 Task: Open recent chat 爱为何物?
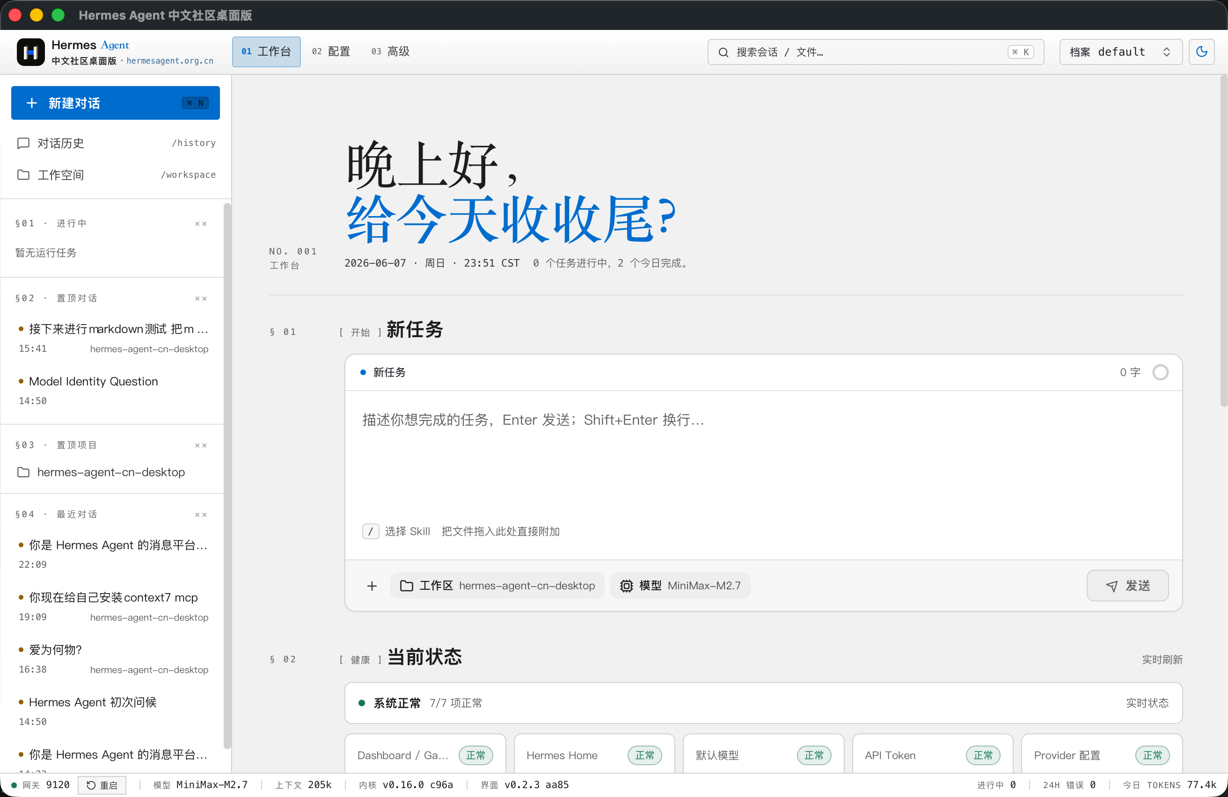[x=114, y=659]
